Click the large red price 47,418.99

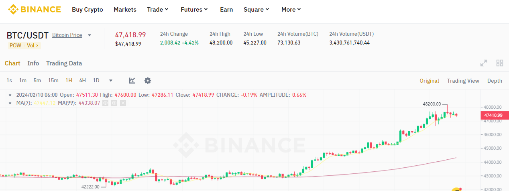(x=130, y=35)
